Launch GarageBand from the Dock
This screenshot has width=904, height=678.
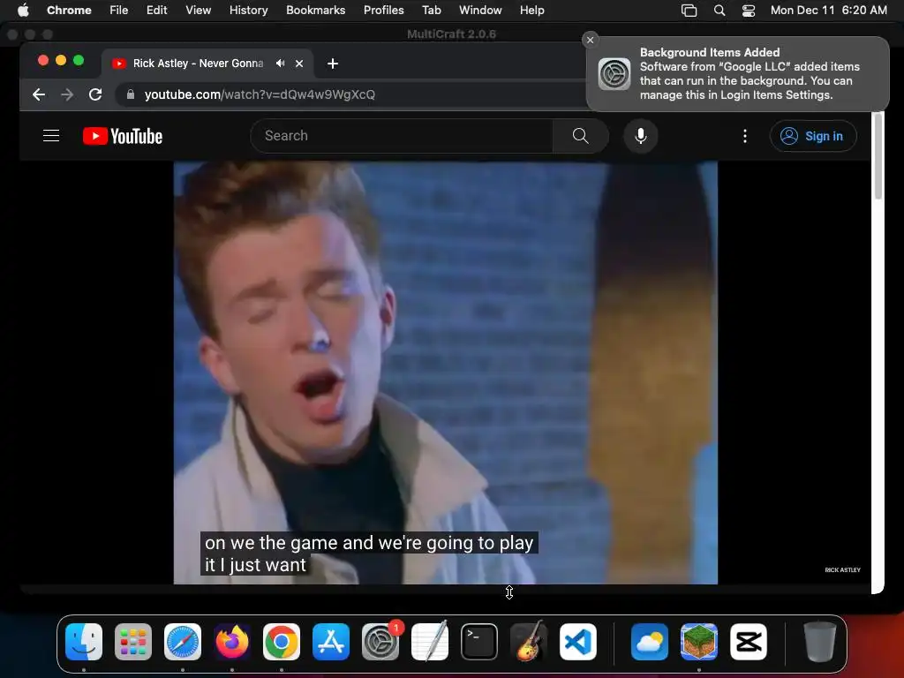(x=529, y=642)
